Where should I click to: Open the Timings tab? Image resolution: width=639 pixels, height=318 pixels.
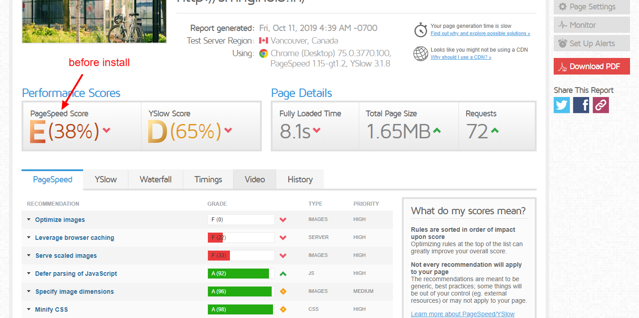pyautogui.click(x=208, y=179)
